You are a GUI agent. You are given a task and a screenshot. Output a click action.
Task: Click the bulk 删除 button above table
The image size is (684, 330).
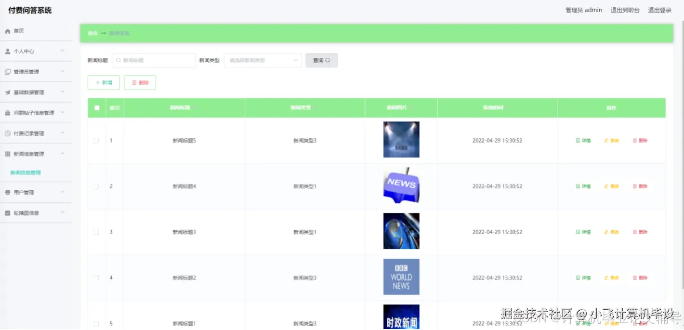tap(140, 82)
